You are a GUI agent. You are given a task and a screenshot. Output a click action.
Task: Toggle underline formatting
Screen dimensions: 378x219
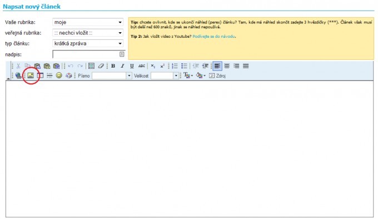coord(132,66)
